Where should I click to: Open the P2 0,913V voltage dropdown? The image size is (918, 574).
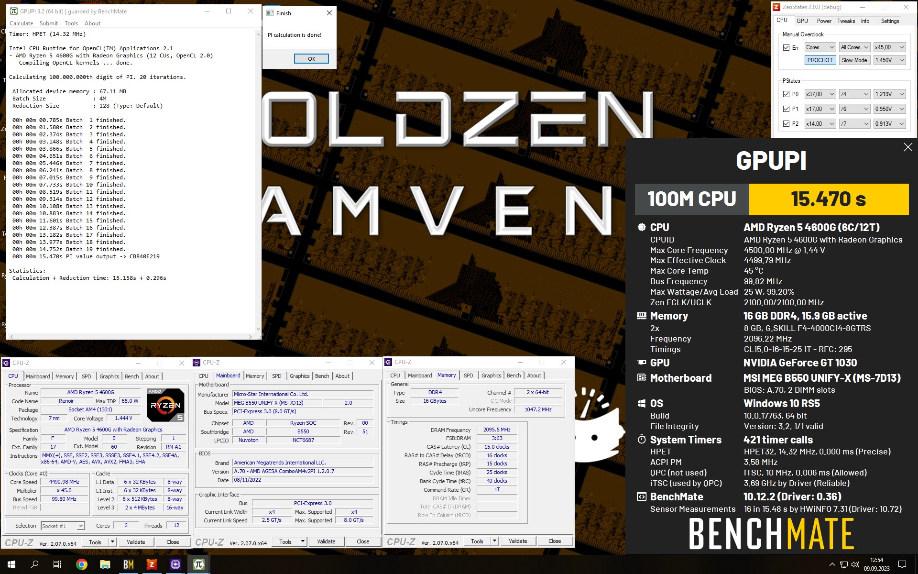pos(889,124)
